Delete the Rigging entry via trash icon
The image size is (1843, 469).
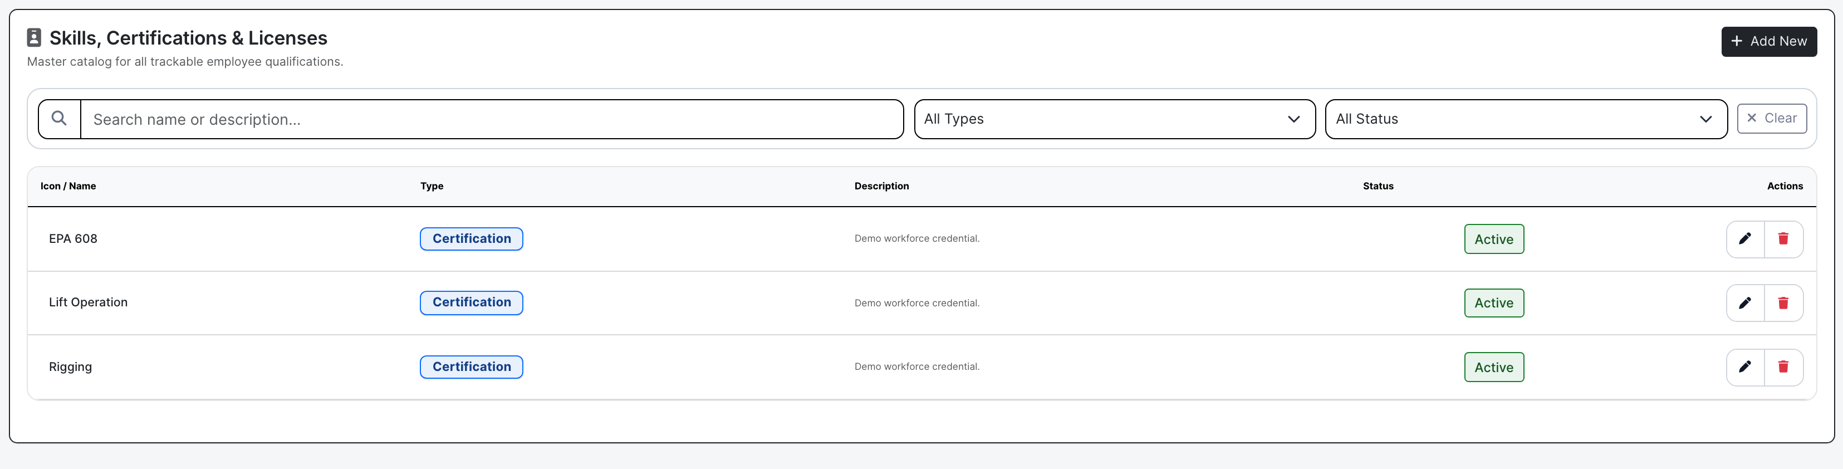[1783, 367]
